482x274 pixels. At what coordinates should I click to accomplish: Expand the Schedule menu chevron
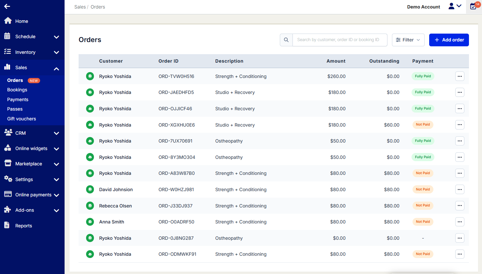pyautogui.click(x=56, y=37)
